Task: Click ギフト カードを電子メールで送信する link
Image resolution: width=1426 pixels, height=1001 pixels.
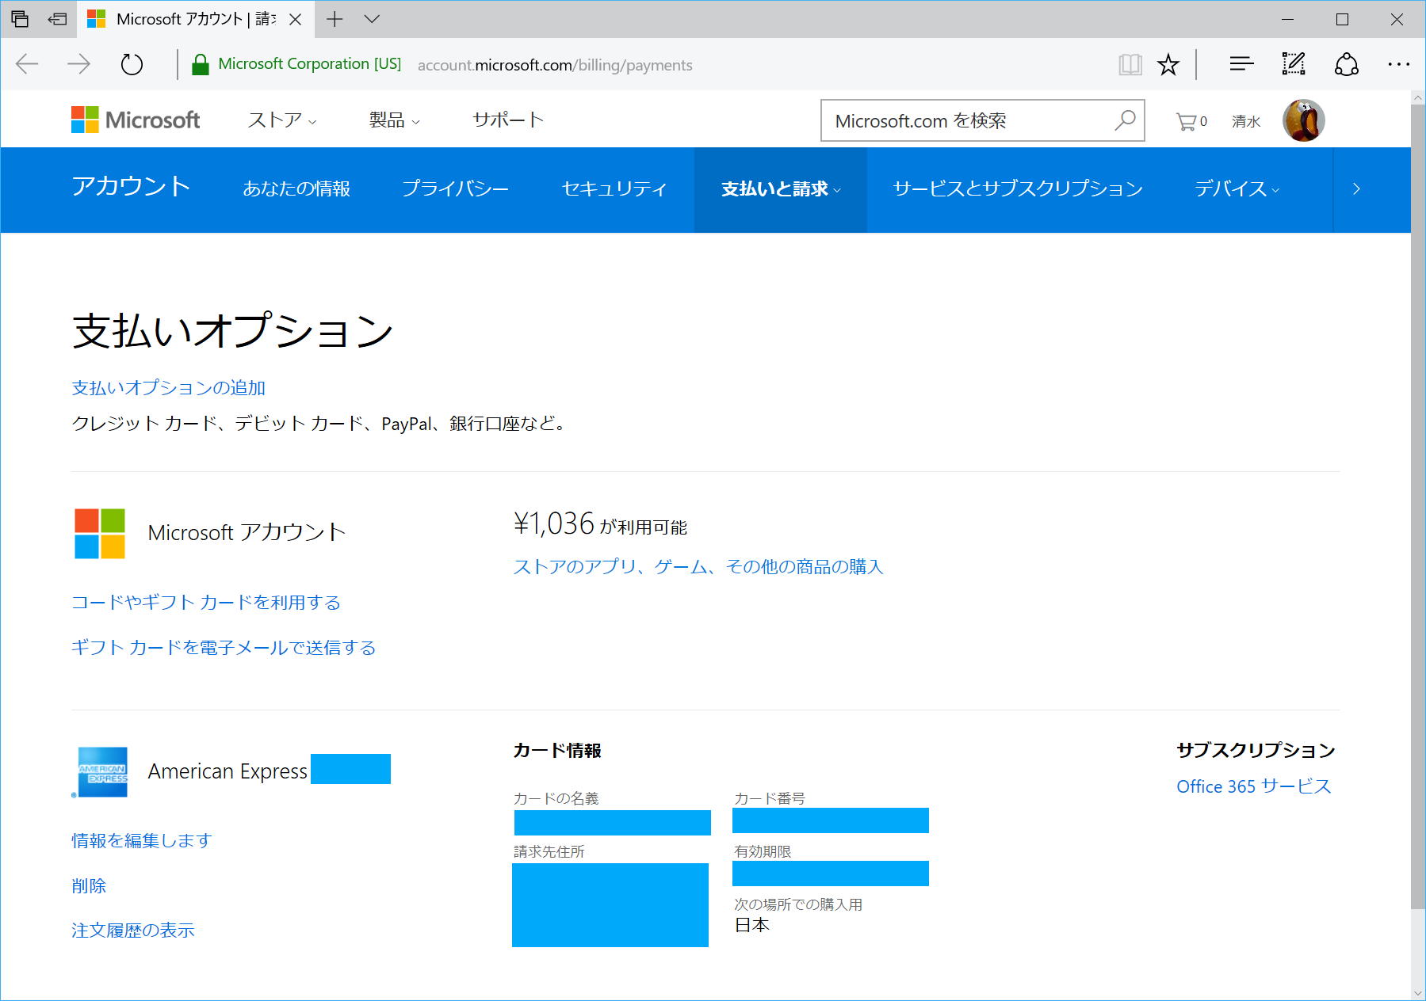Action: pyautogui.click(x=224, y=648)
